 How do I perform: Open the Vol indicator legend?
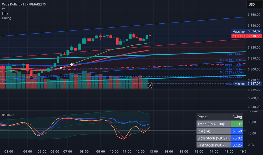tap(4, 9)
